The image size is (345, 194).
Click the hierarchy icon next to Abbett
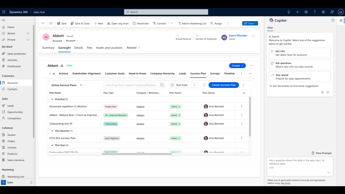click(62, 65)
